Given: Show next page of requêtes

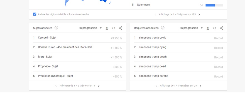Looking at the screenshot, I should 200,86.
